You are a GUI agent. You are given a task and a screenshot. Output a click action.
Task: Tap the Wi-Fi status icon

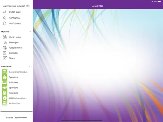click(x=152, y=1)
